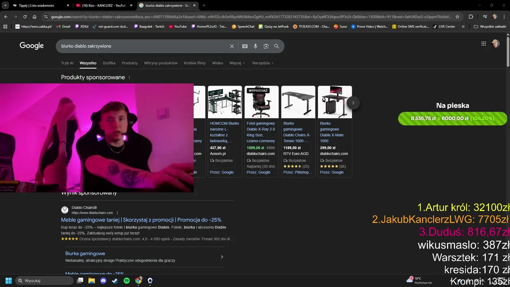This screenshot has height=287, width=510.
Task: Open the tab search dropdown arrow
Action: point(5,6)
